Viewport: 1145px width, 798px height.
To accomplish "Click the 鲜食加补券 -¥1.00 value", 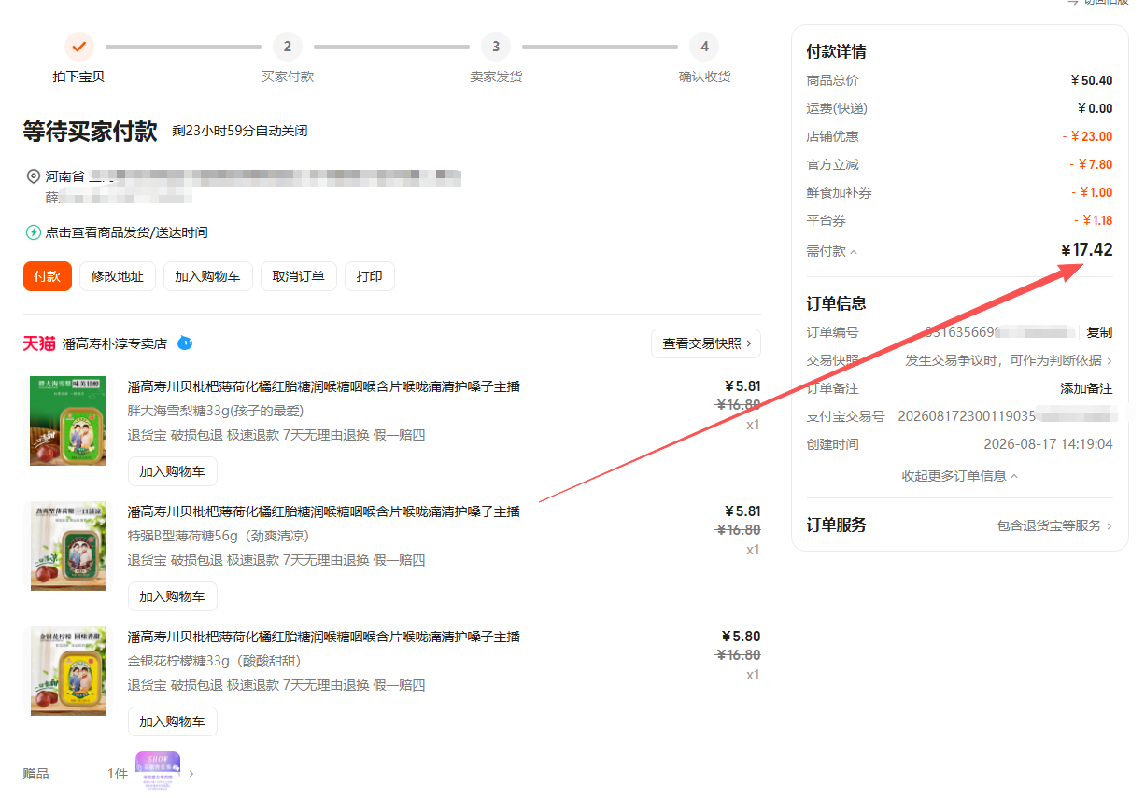I will tap(1091, 192).
